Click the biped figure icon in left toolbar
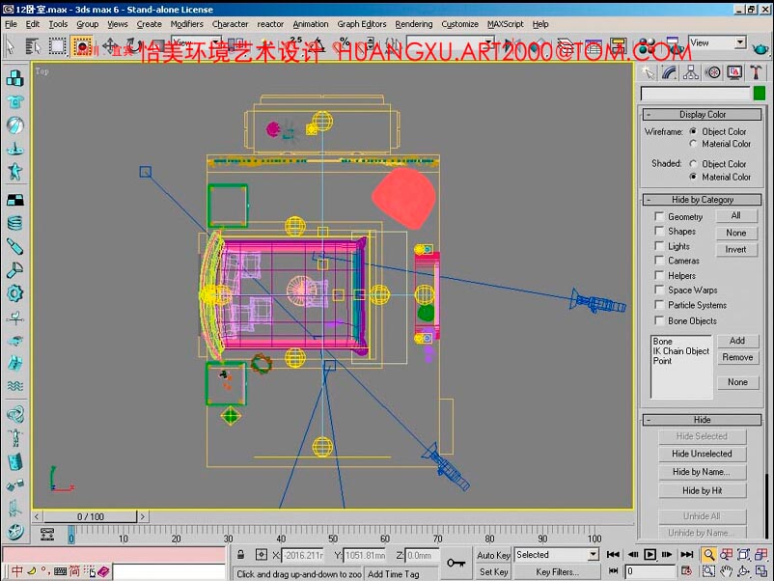The width and height of the screenshot is (774, 581). (x=14, y=438)
